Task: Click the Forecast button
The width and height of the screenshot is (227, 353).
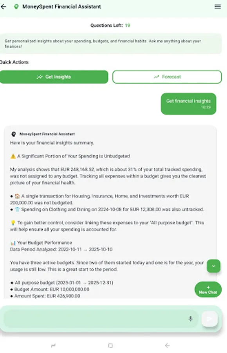Action: tap(167, 77)
